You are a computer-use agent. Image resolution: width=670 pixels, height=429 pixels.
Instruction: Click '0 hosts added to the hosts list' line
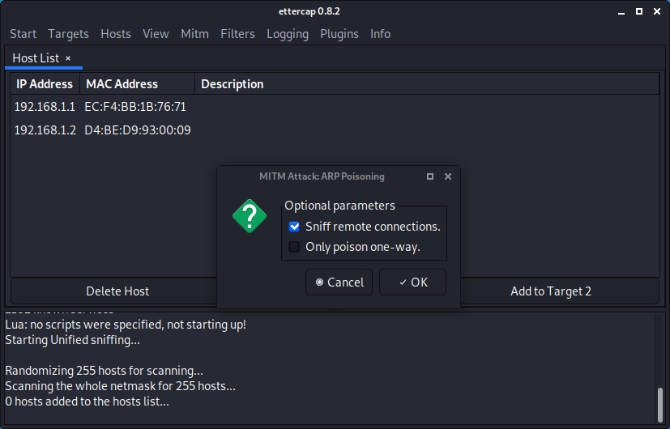click(x=87, y=401)
